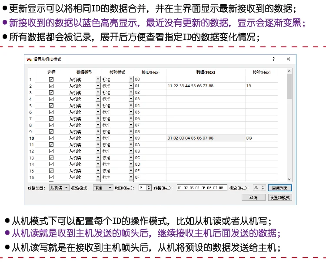The width and height of the screenshot is (326, 262).
Task: Toggle the checkbox in row 3
Action: click(51, 92)
